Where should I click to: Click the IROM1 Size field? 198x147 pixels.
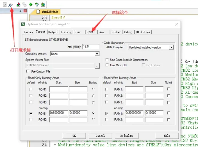coord(78,113)
